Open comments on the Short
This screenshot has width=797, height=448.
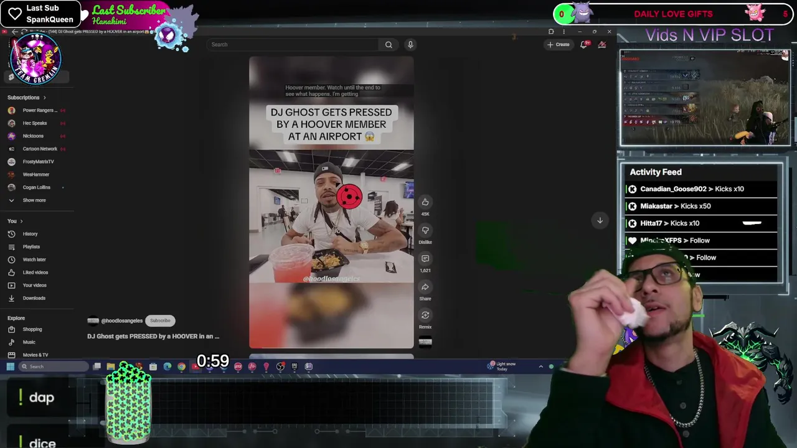425,258
